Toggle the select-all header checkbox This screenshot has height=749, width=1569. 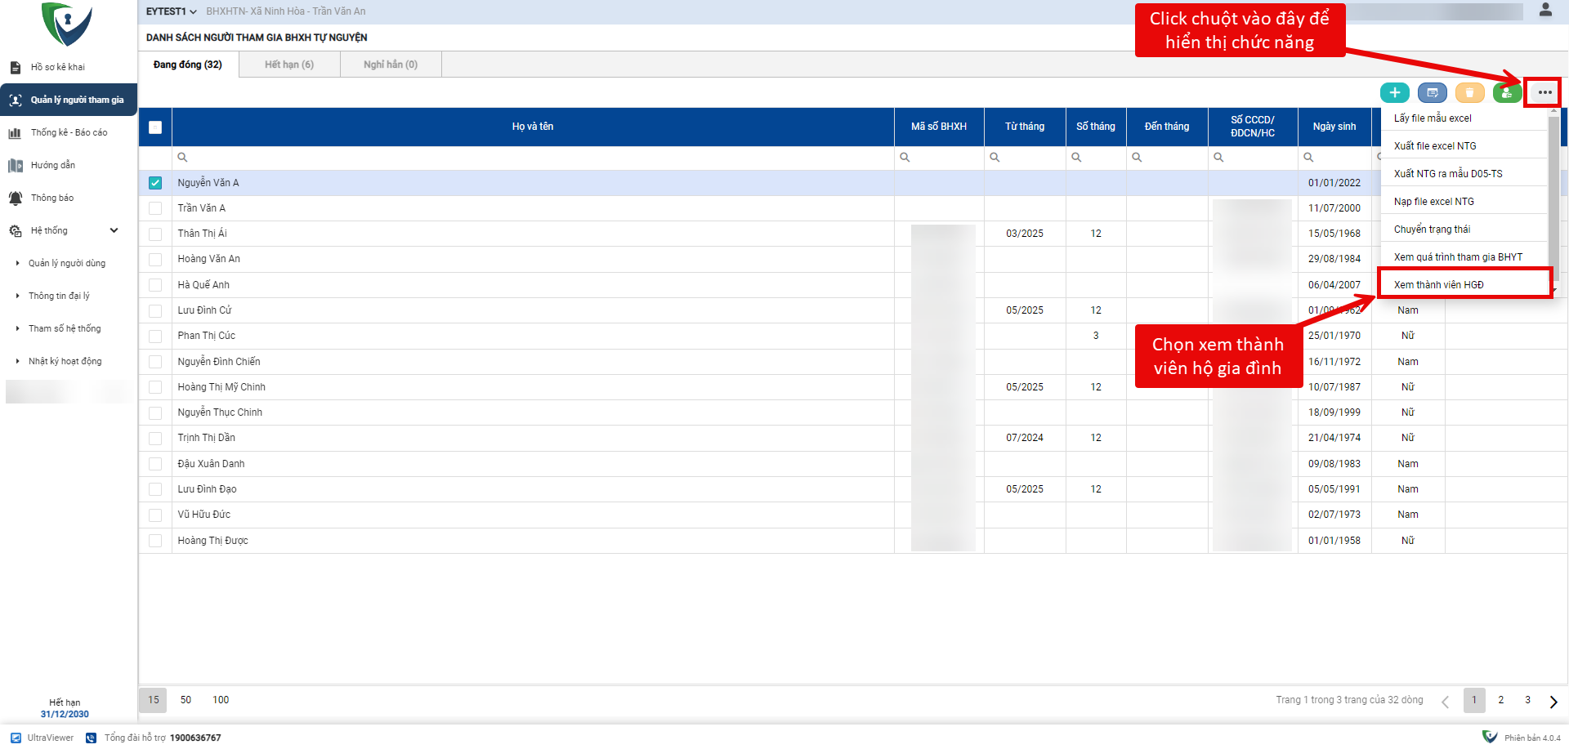155,127
